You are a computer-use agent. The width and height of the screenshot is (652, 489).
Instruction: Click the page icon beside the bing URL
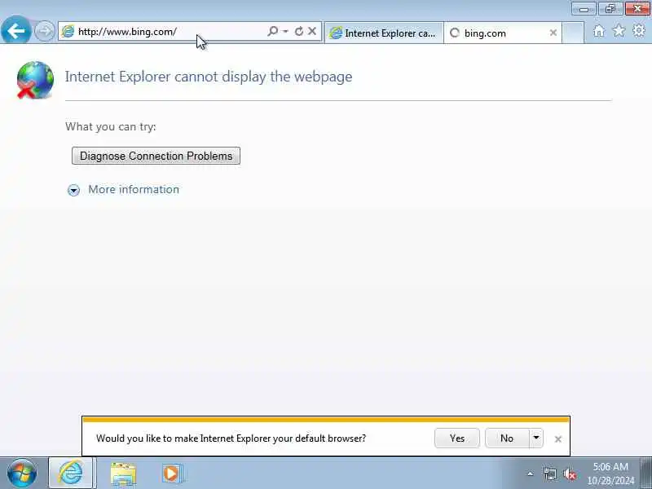[x=68, y=32]
